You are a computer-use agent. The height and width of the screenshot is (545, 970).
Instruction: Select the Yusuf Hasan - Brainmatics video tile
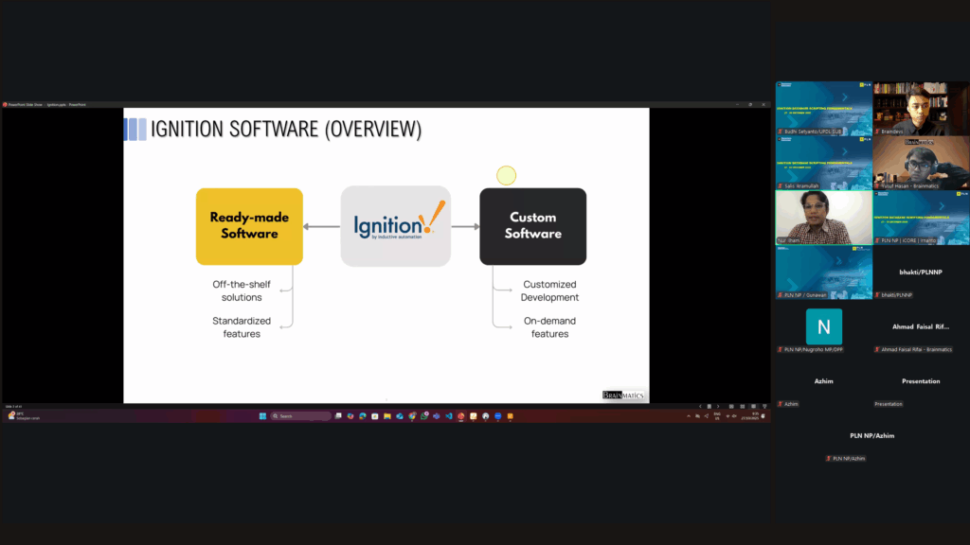point(921,163)
